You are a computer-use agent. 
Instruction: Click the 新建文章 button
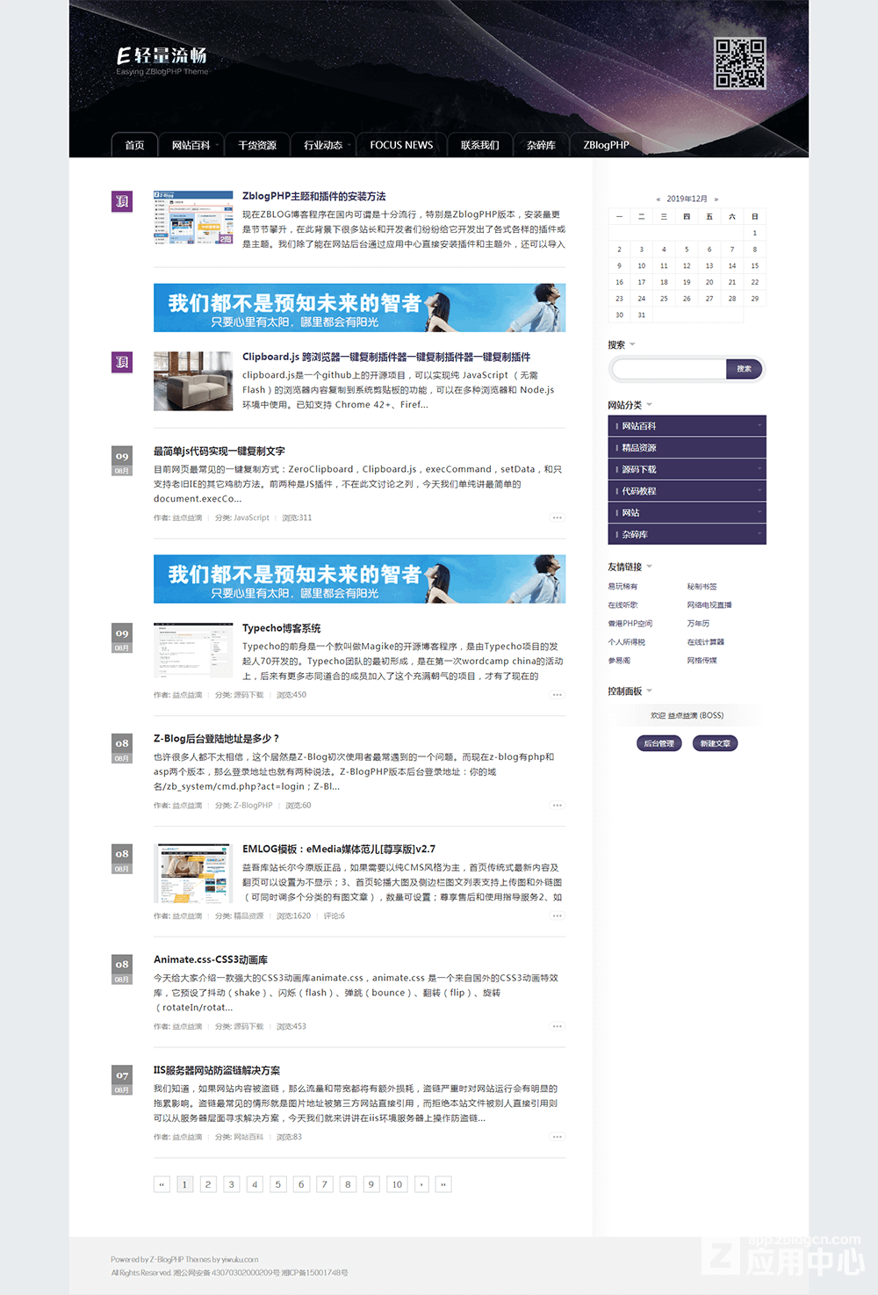pyautogui.click(x=715, y=743)
